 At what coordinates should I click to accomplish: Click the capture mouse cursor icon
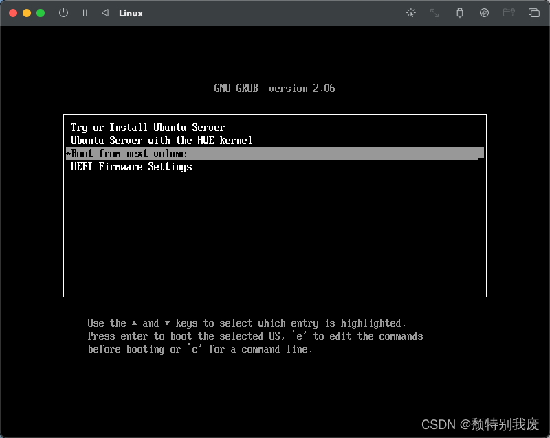[410, 13]
